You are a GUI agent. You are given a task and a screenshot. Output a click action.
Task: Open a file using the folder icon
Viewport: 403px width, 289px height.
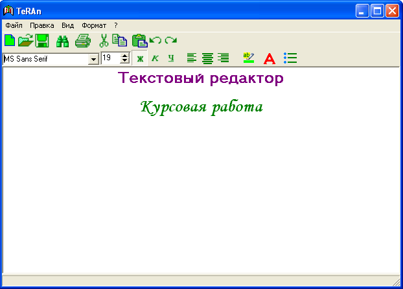[25, 40]
